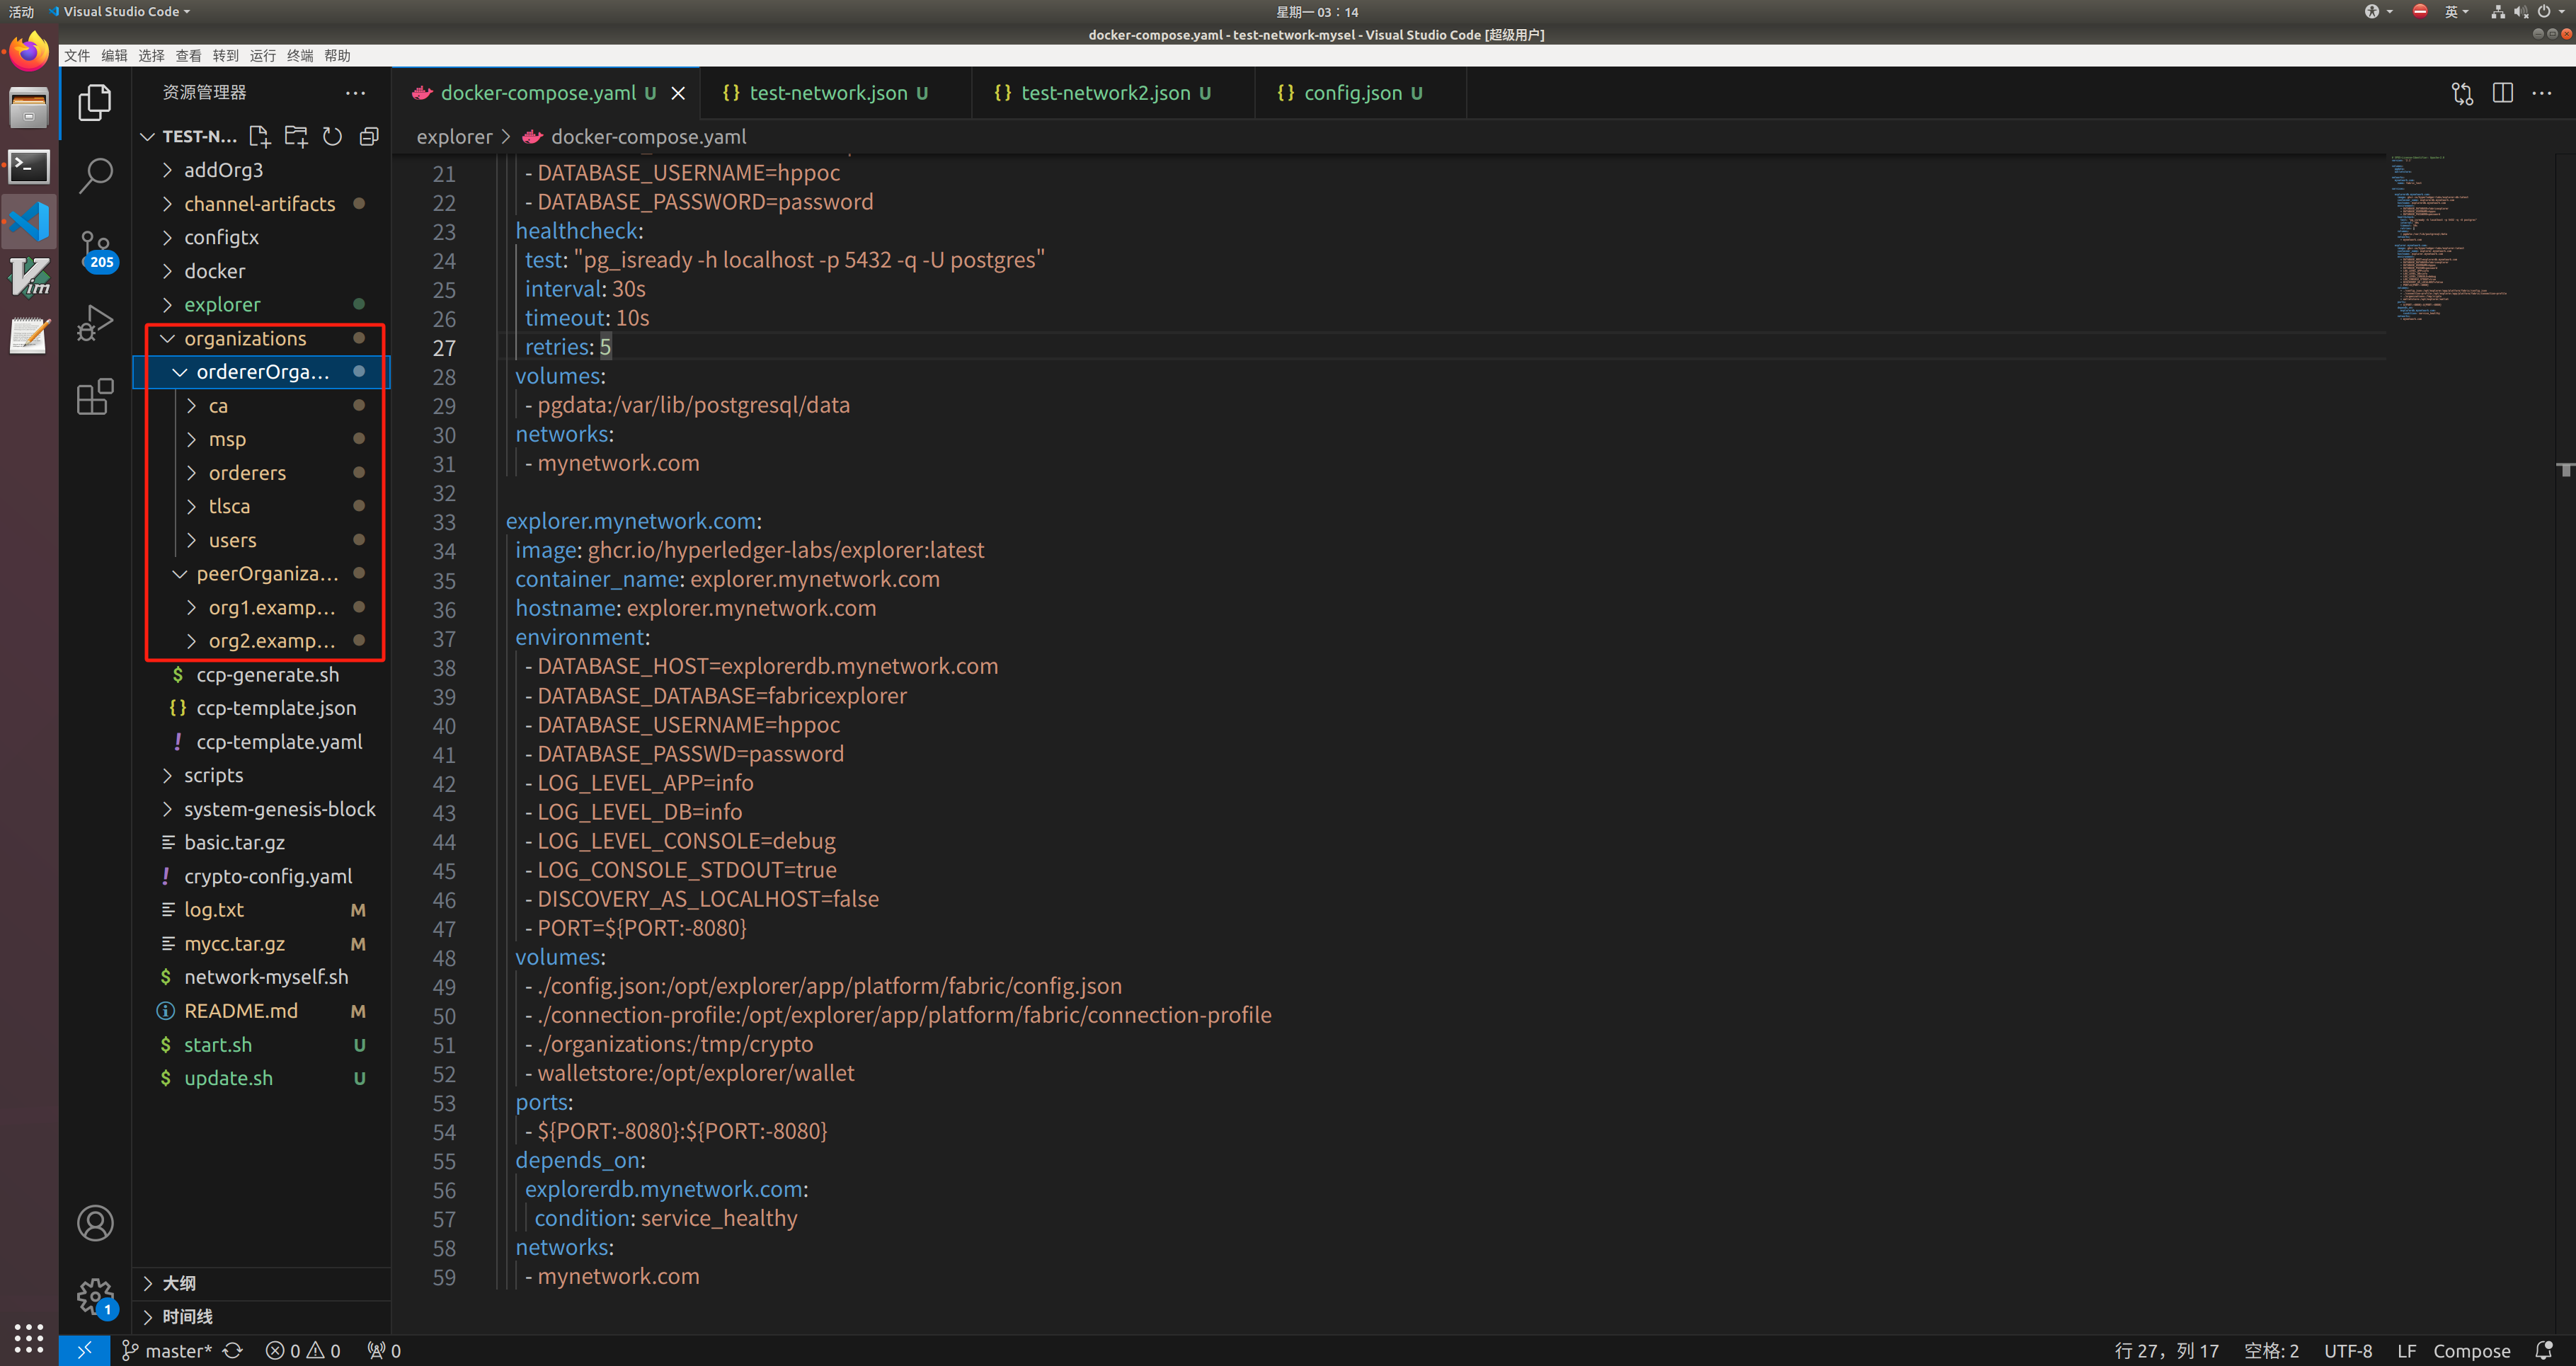Open the Manage gear icon
Screen dimensions: 2576x1366
[95, 1297]
